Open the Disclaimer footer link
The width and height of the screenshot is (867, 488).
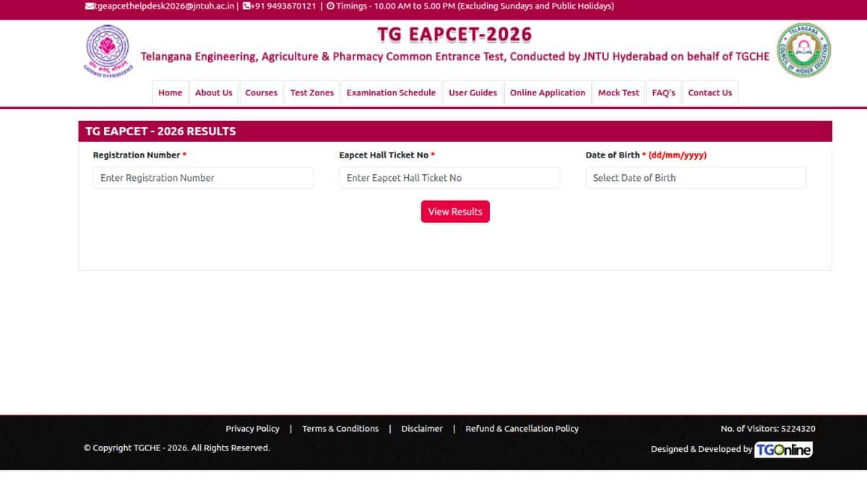[422, 429]
